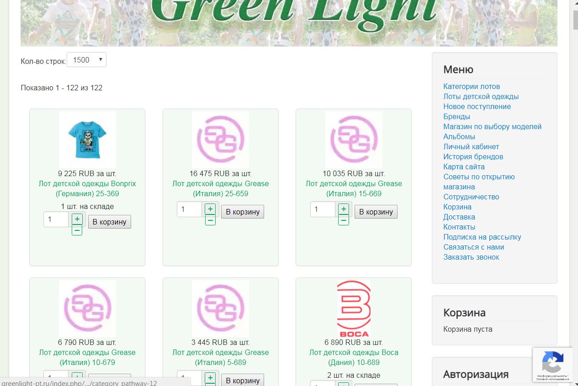The height and width of the screenshot is (386, 578).
Task: Click price text 16 475 RUB за шт.
Action: point(221,173)
